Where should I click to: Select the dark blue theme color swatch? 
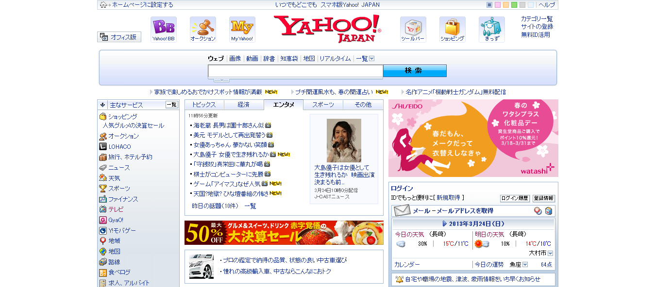[x=489, y=5]
